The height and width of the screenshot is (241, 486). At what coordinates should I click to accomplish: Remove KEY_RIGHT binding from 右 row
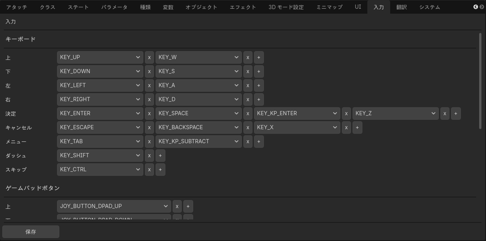[x=149, y=99]
